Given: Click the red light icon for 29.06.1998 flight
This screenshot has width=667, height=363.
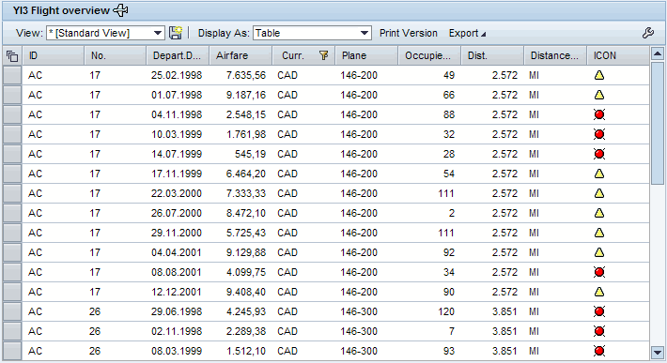Looking at the screenshot, I should click(x=599, y=311).
